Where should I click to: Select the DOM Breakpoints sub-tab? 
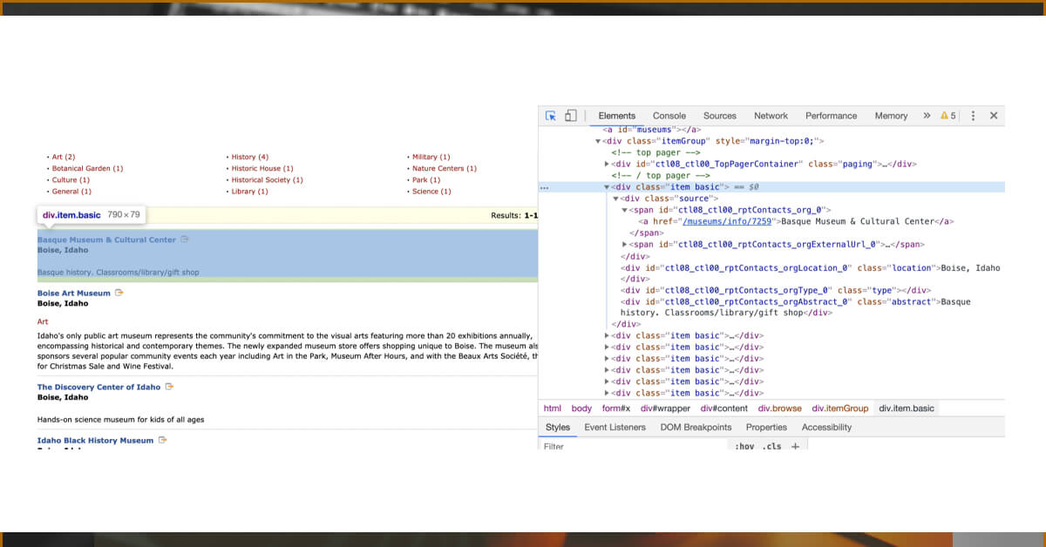pos(696,428)
